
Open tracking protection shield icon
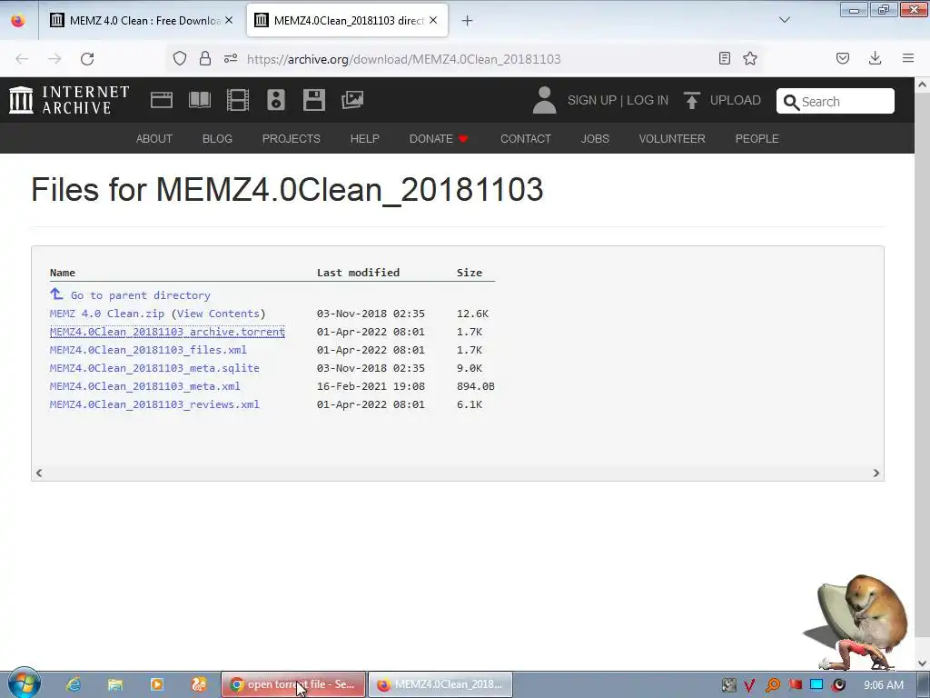coord(180,58)
